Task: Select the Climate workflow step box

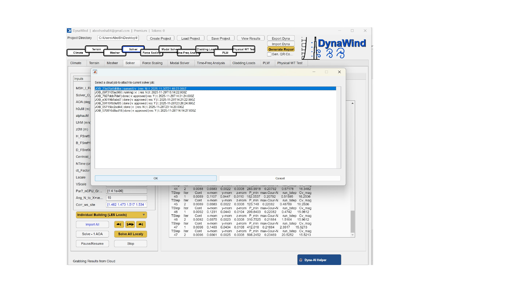Action: (x=78, y=53)
